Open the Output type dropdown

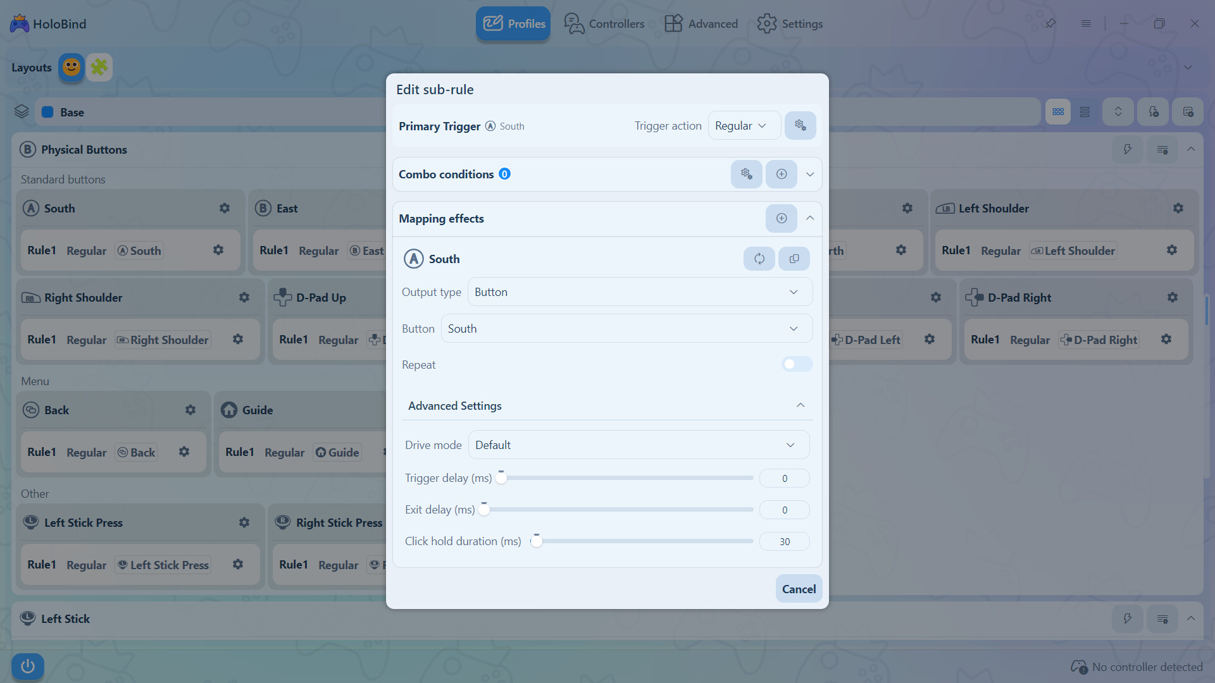click(x=640, y=292)
